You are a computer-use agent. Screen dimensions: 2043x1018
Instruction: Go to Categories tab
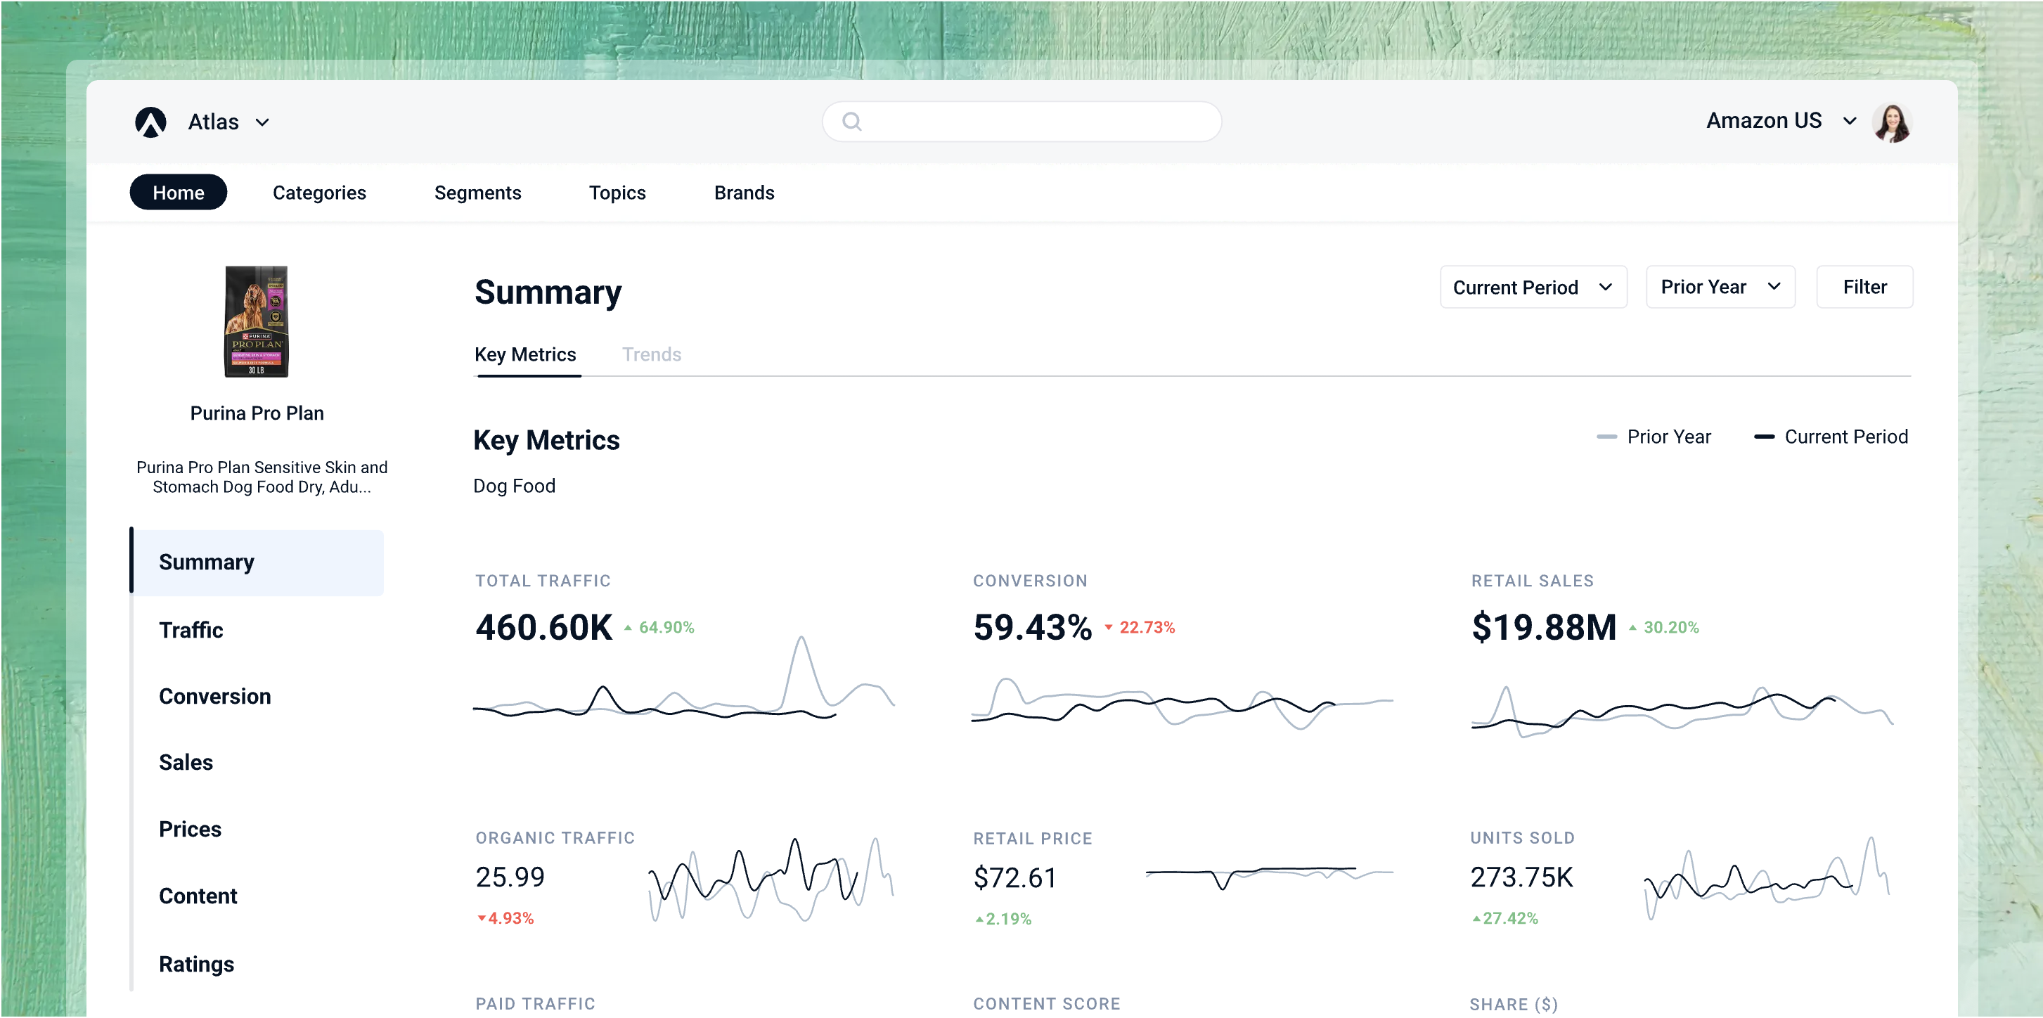(318, 193)
